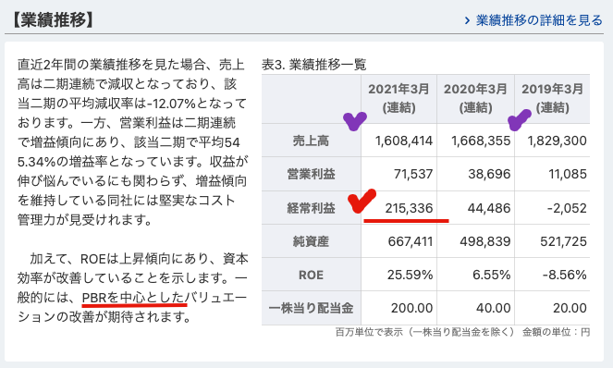Select the 2021年3月(連結) column header

click(398, 98)
